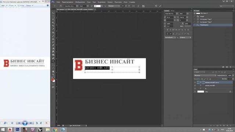Click the red foreground color swatch
The image size is (235, 132).
53,80
